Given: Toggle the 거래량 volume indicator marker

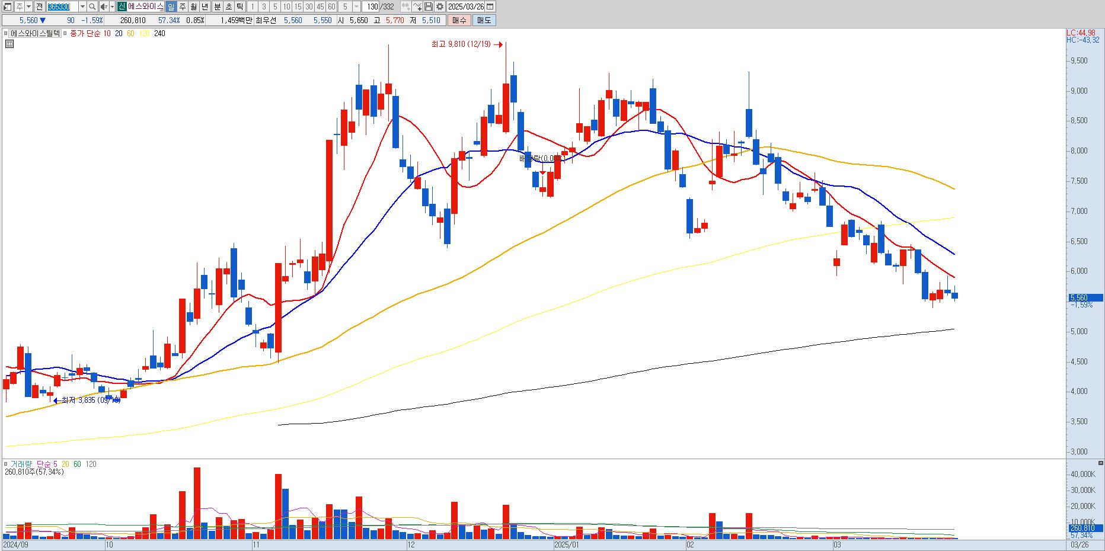Looking at the screenshot, I should (x=6, y=464).
